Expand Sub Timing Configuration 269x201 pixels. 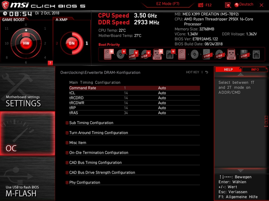(x=67, y=123)
